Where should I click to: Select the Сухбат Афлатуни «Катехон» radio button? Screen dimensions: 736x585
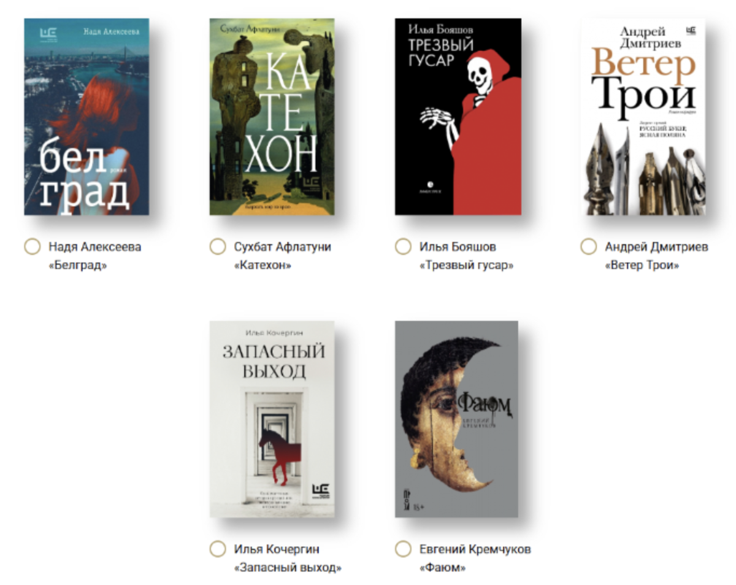218,247
